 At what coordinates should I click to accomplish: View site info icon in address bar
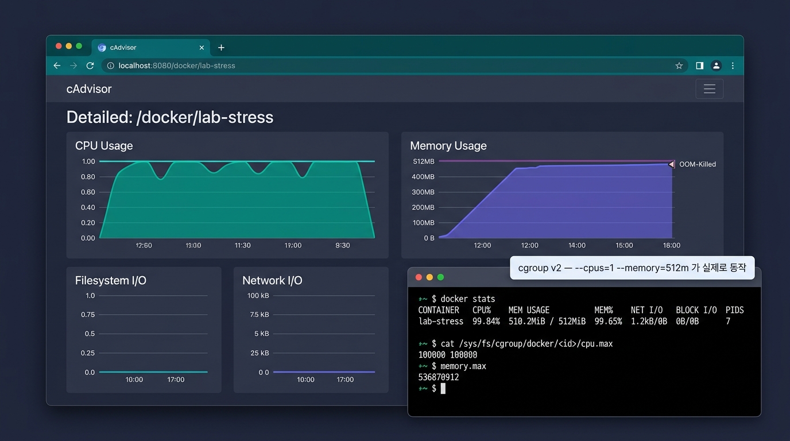111,65
